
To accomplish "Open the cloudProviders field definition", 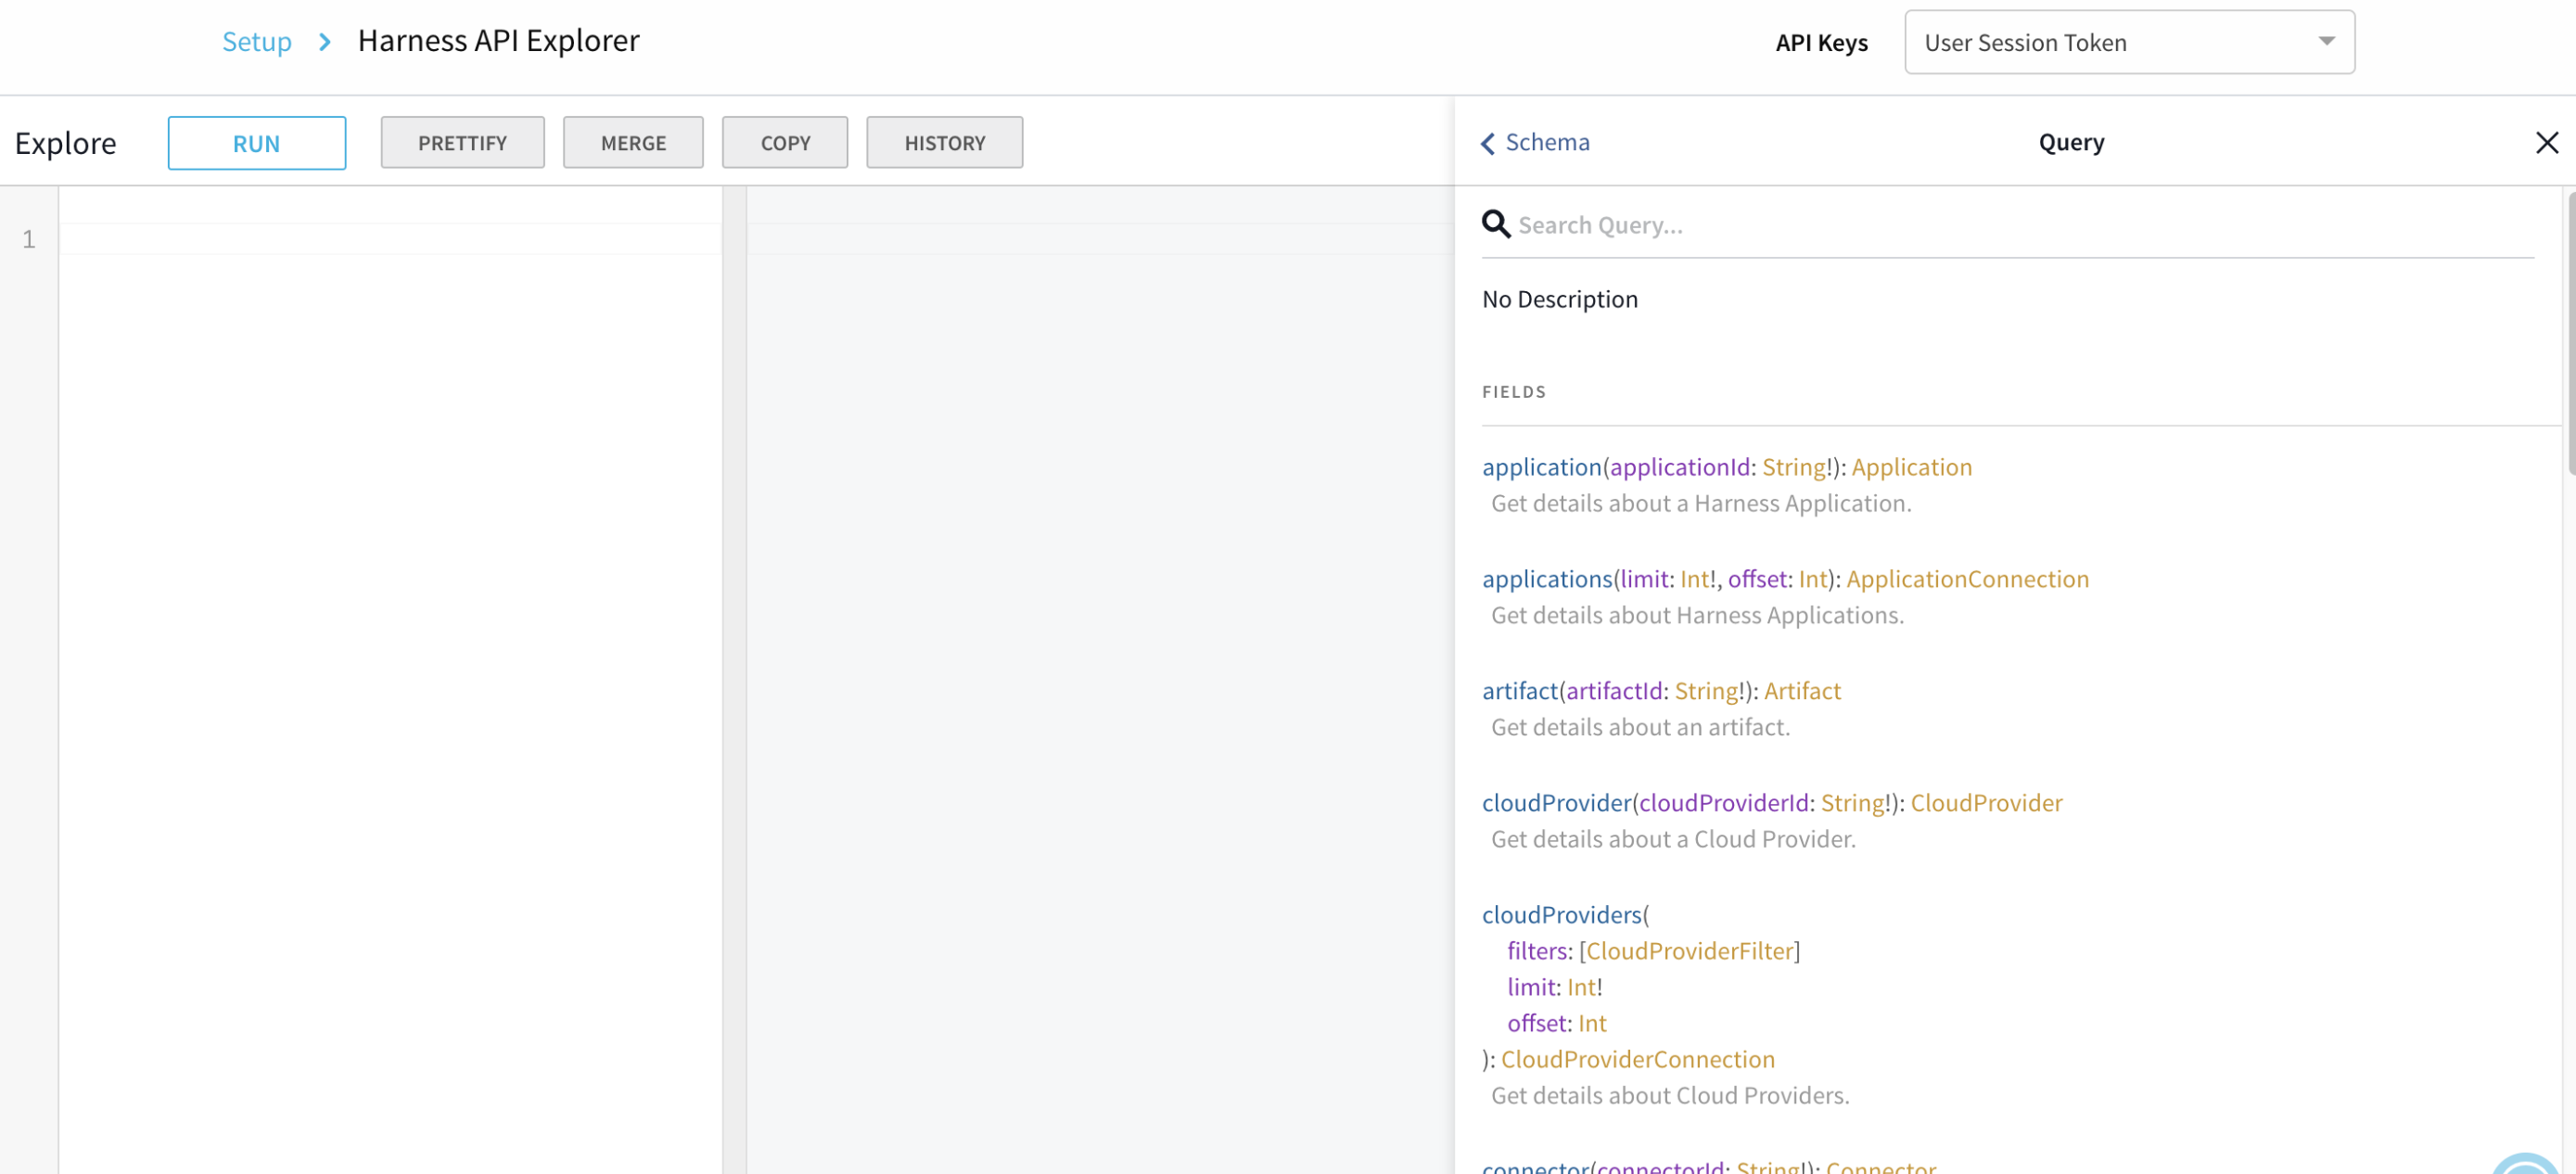I will coord(1561,915).
